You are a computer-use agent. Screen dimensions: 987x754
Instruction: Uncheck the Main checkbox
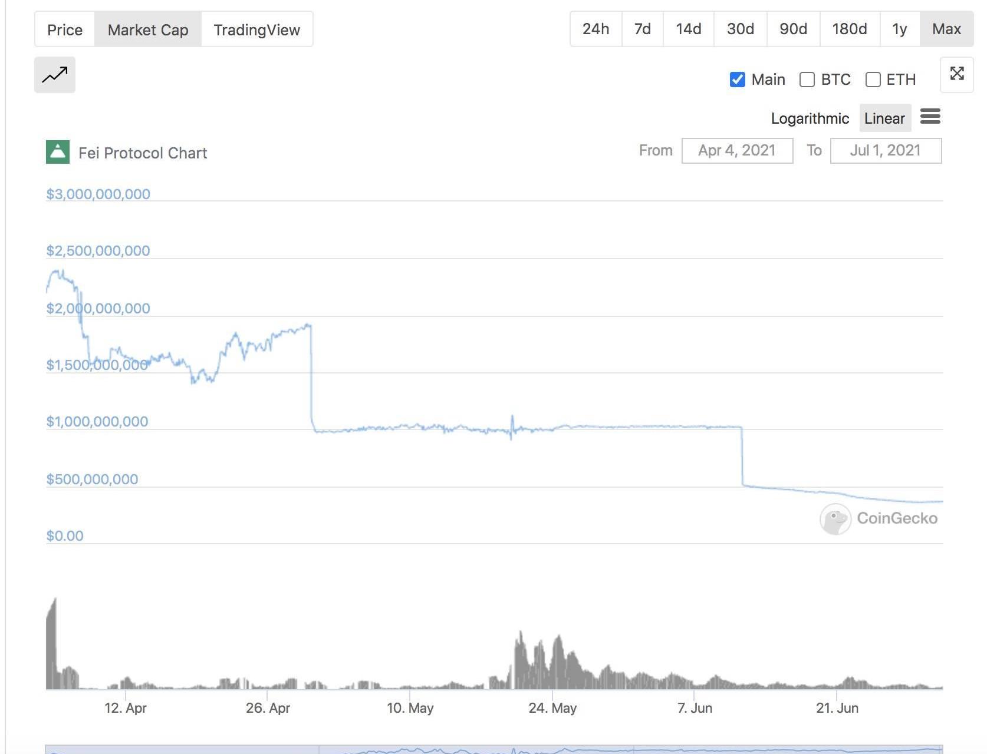coord(738,80)
